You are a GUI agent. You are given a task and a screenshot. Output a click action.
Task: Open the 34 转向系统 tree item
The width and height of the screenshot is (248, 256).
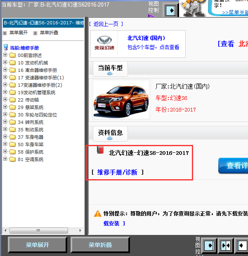click(31, 122)
